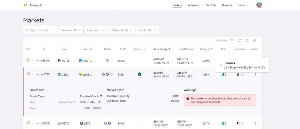Image resolution: width=300 pixels, height=129 pixels.
Task: Open the table settings gear
Action: click(254, 40)
